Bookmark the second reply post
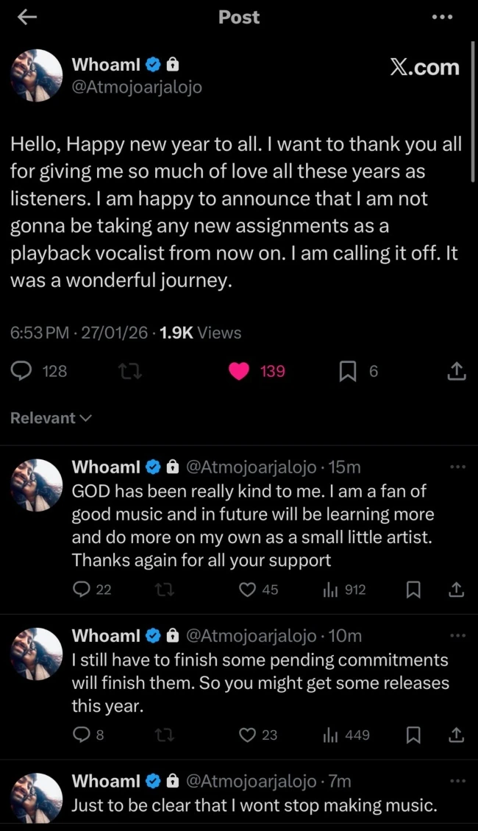The width and height of the screenshot is (478, 831). point(413,735)
